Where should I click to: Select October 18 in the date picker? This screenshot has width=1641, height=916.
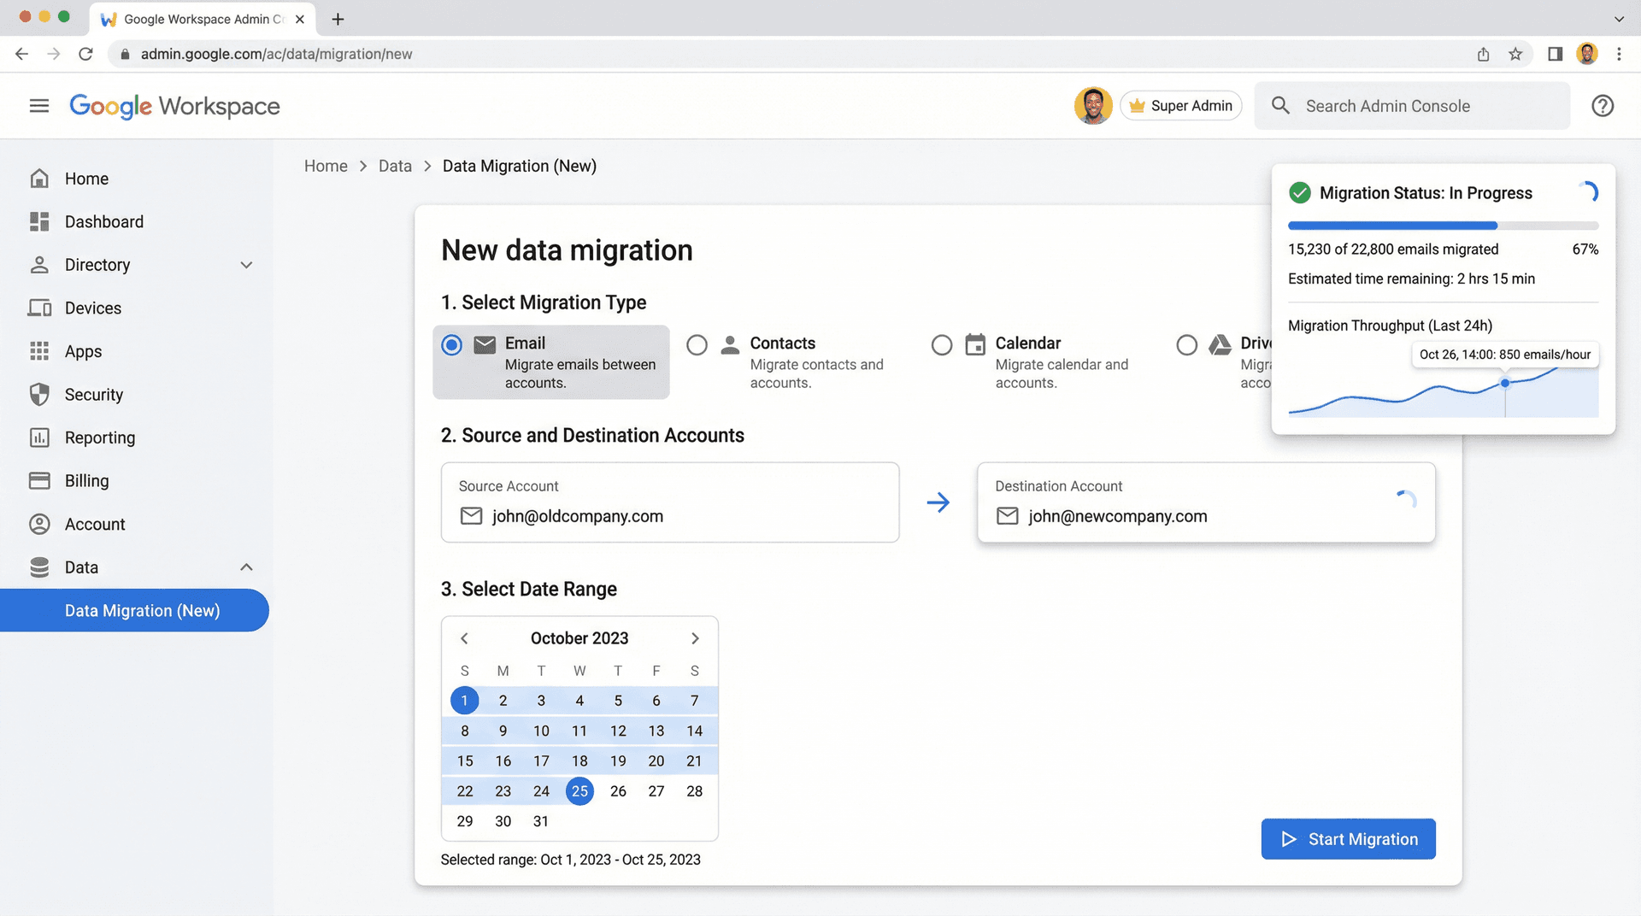pyautogui.click(x=579, y=760)
